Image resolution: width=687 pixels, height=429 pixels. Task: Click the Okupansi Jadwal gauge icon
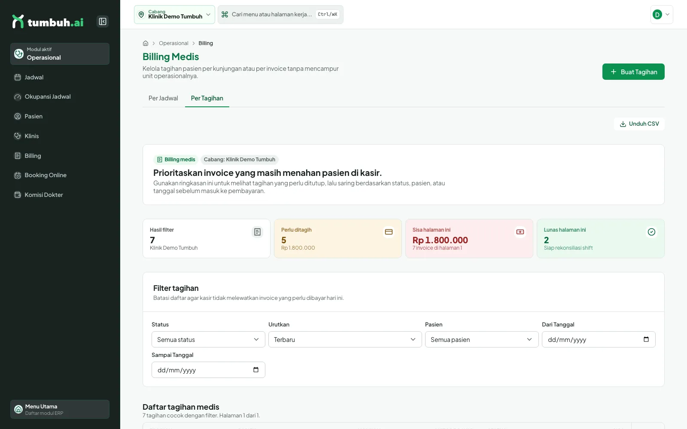(x=18, y=97)
